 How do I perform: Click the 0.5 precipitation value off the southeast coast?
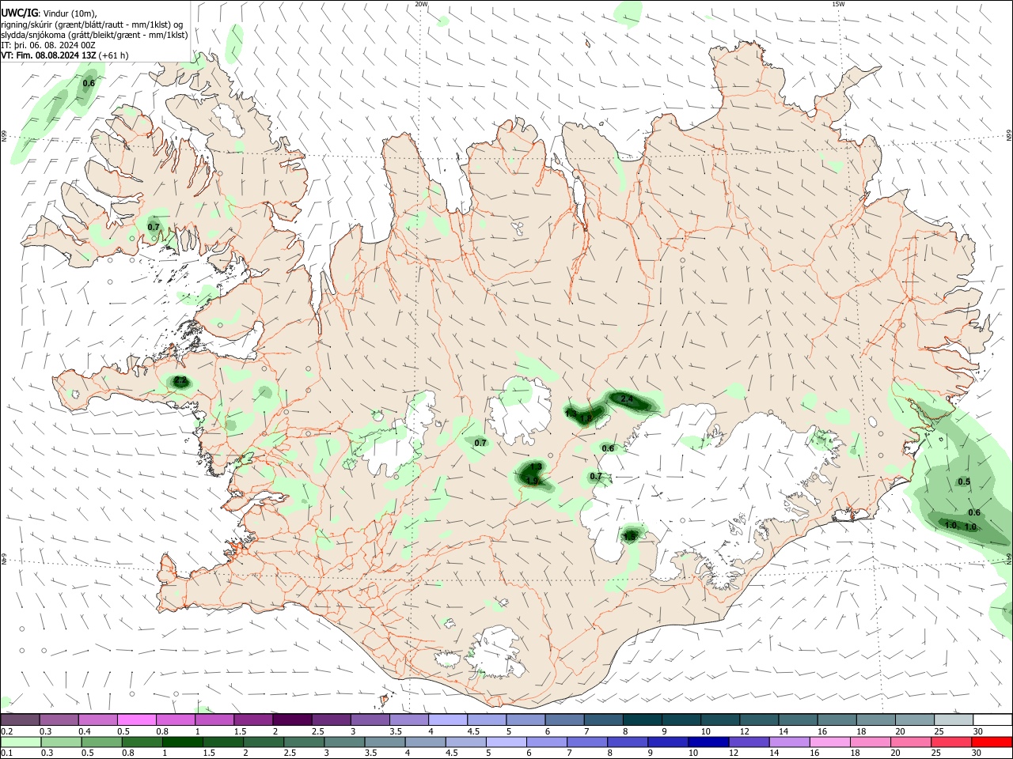(964, 481)
